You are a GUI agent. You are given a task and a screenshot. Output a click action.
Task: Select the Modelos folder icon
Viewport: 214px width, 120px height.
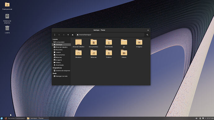point(78,53)
